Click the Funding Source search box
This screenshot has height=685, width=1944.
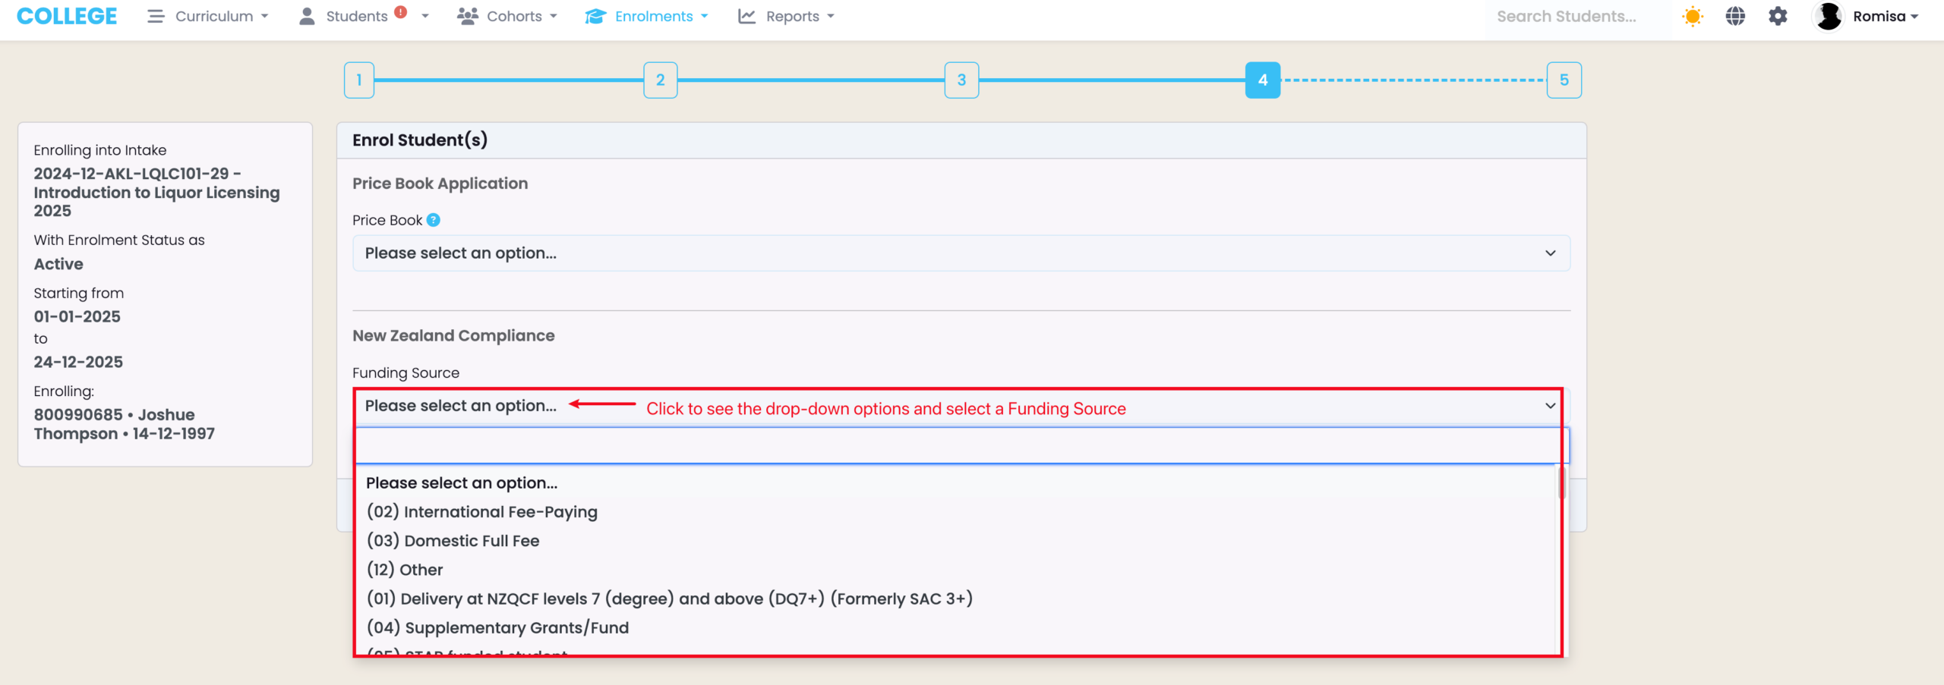pos(961,446)
